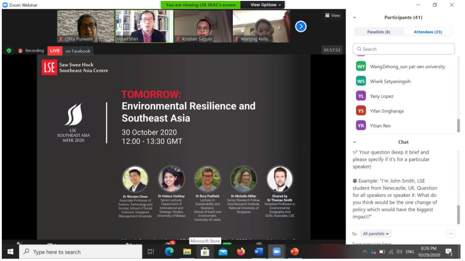
Task: Click the 'You are viewing LSE SEAC's screen' banner
Action: (x=201, y=5)
